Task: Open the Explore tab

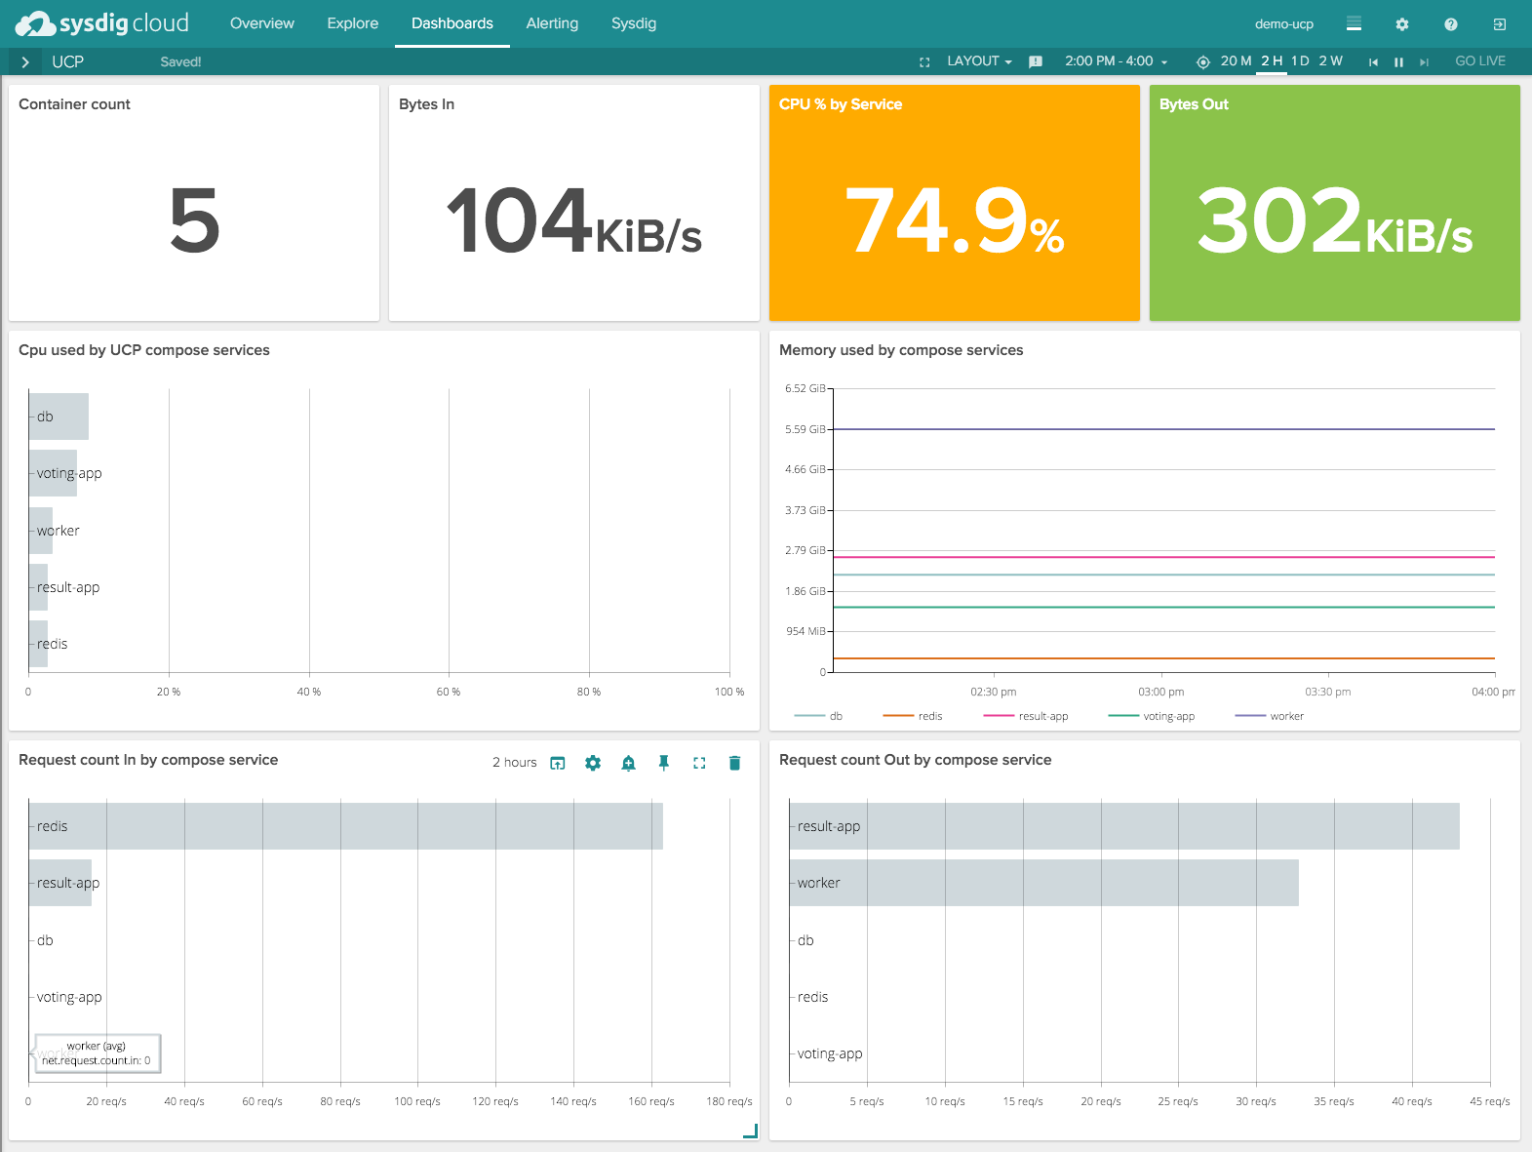Action: point(352,23)
